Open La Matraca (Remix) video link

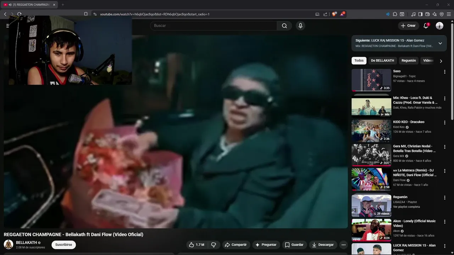click(415, 172)
